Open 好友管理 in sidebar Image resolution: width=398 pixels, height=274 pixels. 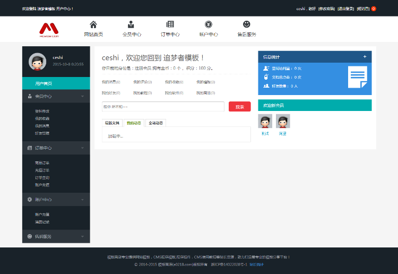[x=42, y=133]
